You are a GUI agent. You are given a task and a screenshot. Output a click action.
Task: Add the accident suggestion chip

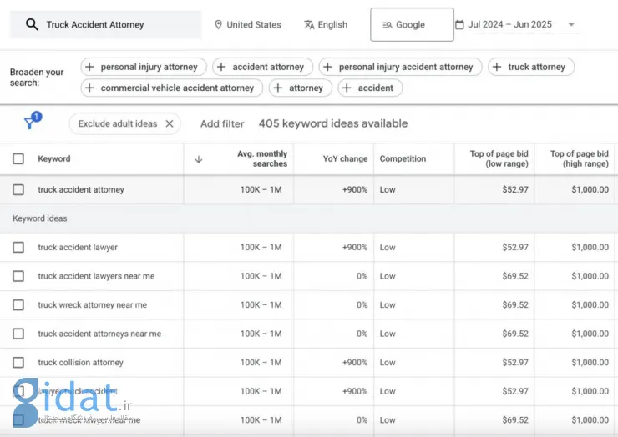pyautogui.click(x=370, y=88)
